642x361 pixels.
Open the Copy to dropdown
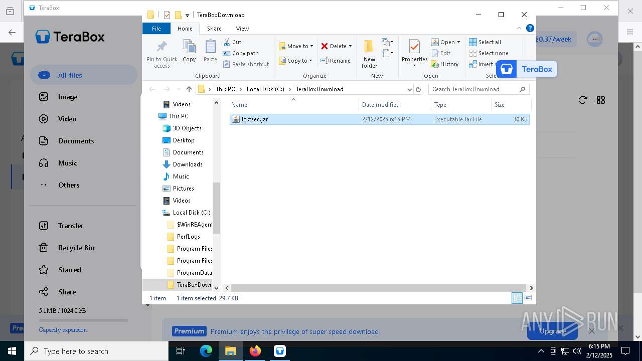coord(295,61)
